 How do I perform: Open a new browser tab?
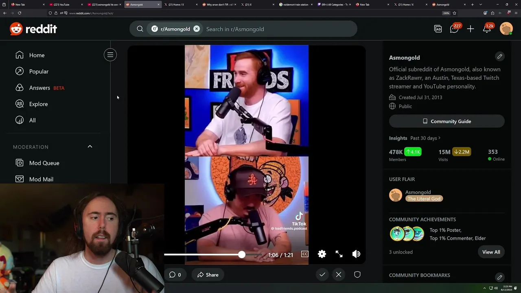point(473,4)
